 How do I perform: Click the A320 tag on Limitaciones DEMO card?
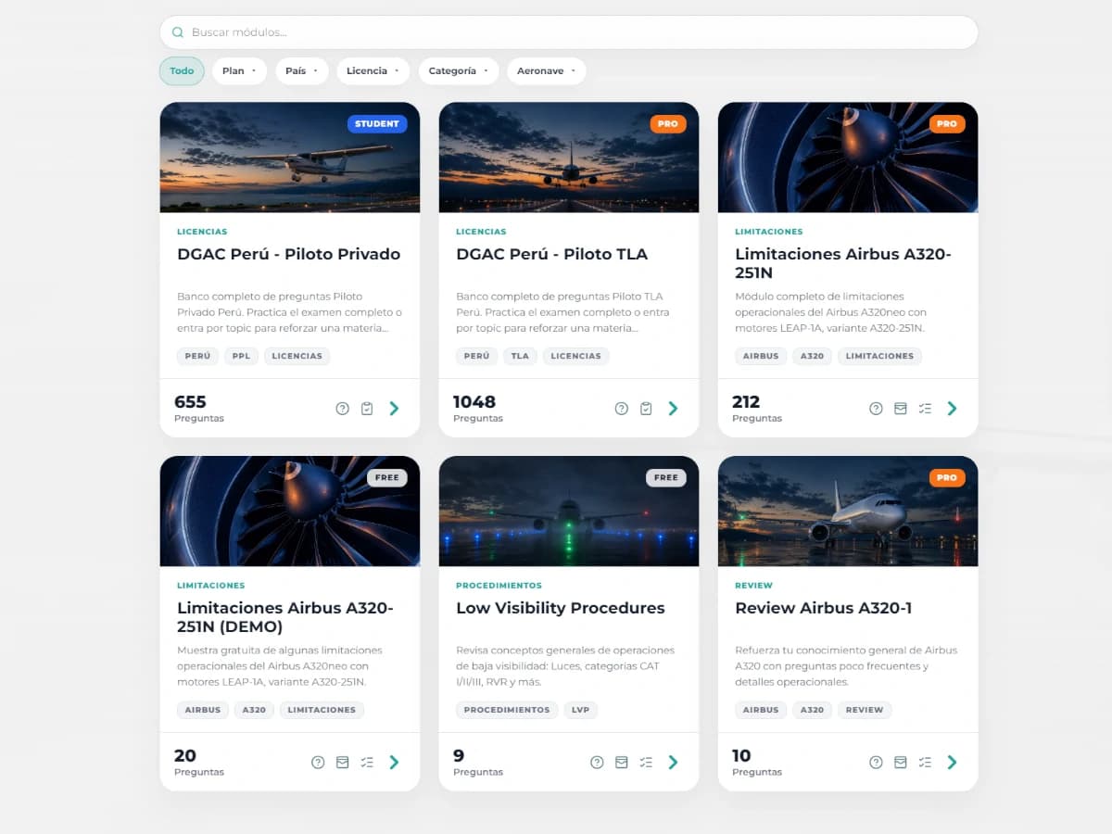click(x=254, y=710)
